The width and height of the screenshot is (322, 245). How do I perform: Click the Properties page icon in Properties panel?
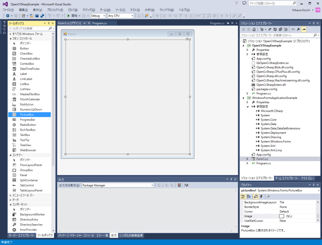click(256, 196)
